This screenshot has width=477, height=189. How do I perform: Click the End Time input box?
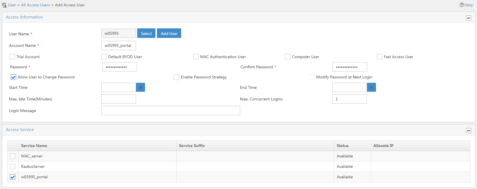350,87
